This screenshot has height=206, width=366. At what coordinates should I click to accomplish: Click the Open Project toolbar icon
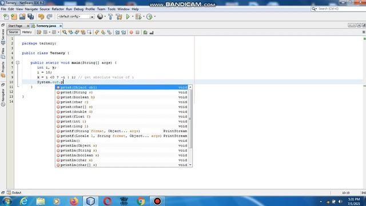pyautogui.click(x=22, y=17)
